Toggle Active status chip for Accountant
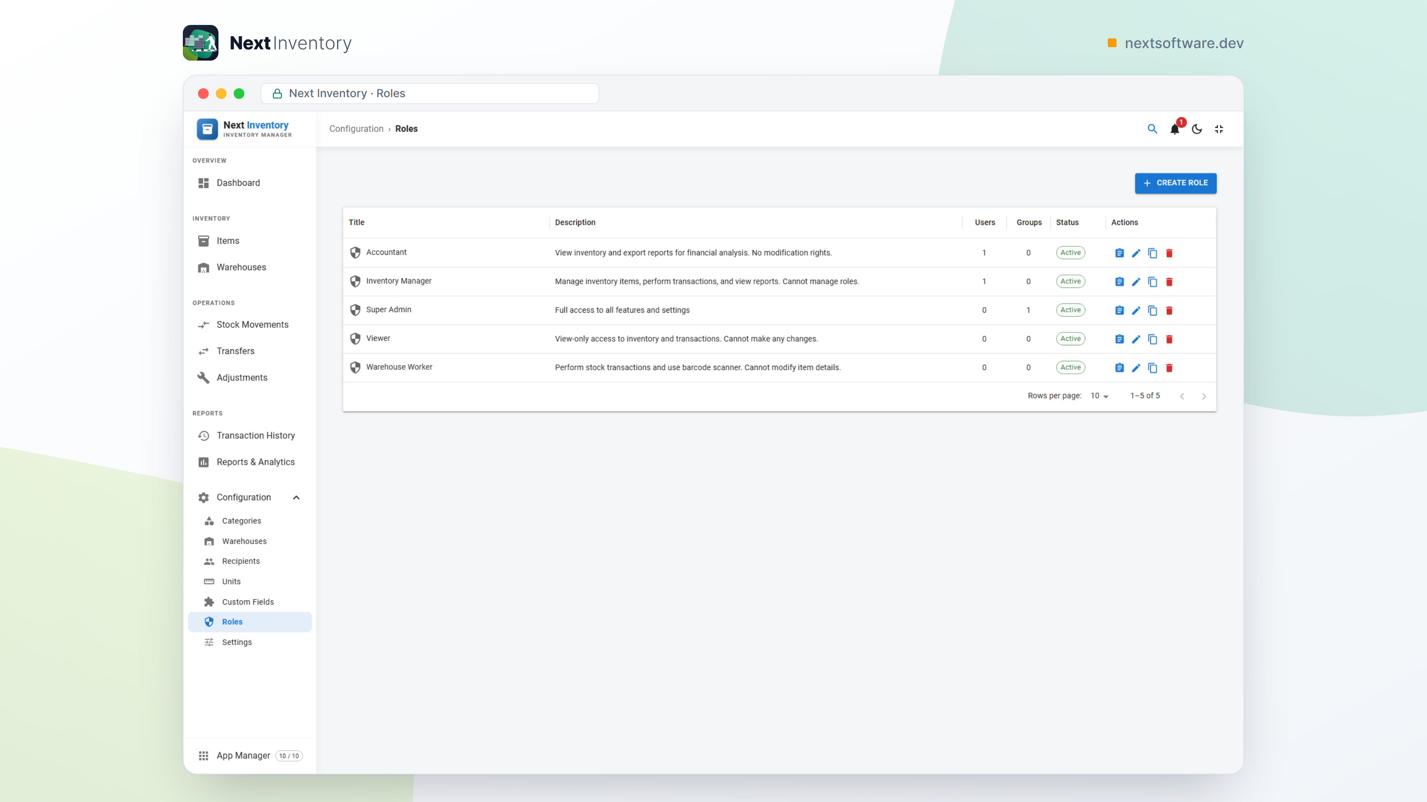The width and height of the screenshot is (1427, 802). point(1070,253)
